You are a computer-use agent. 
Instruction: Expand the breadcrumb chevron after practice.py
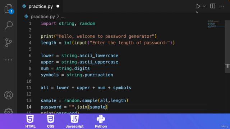pyautogui.click(x=58, y=16)
